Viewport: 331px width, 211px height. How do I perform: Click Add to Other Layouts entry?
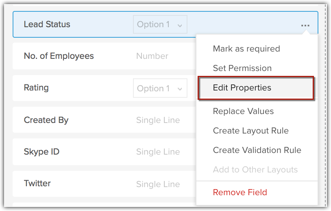pos(255,170)
